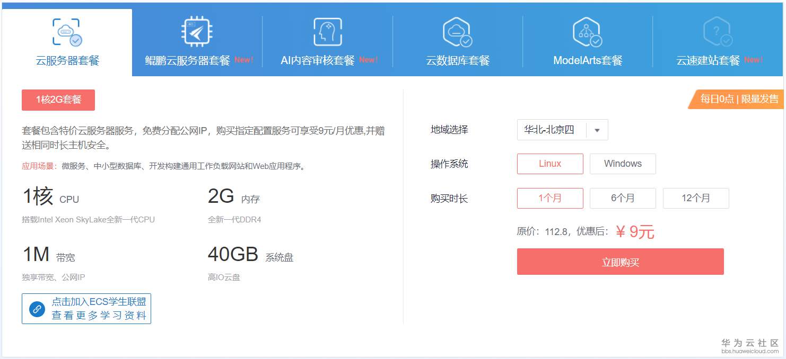Click the 应用场景 label
This screenshot has height=359, width=786.
pyautogui.click(x=39, y=166)
